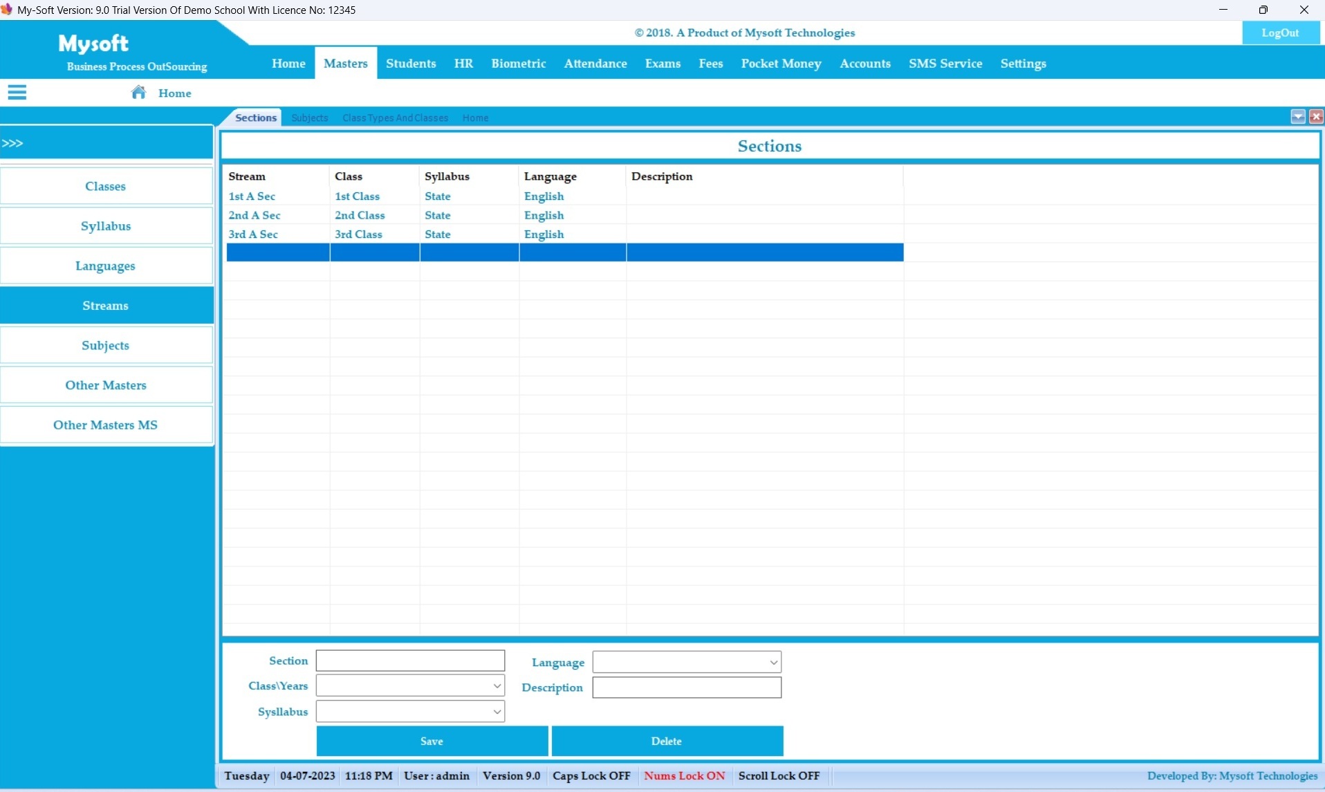Open the Fees menu
Image resolution: width=1325 pixels, height=792 pixels.
click(710, 64)
